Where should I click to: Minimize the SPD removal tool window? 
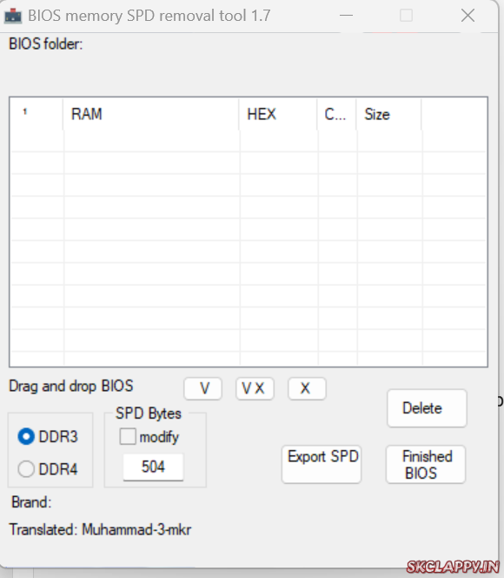tap(346, 16)
